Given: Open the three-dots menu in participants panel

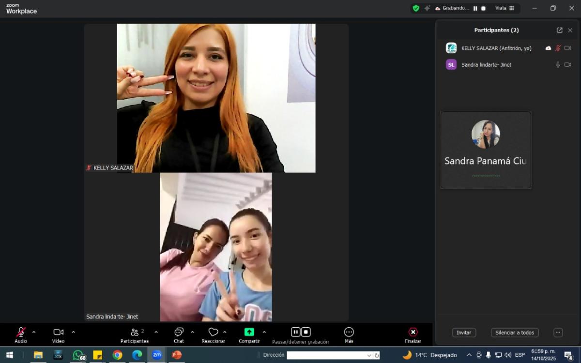Looking at the screenshot, I should point(558,333).
